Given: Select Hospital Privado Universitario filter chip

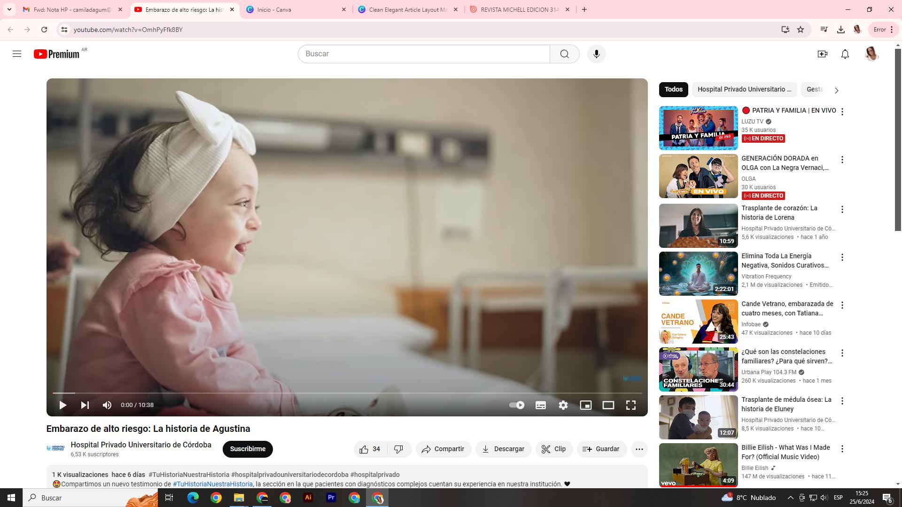Looking at the screenshot, I should pyautogui.click(x=744, y=89).
